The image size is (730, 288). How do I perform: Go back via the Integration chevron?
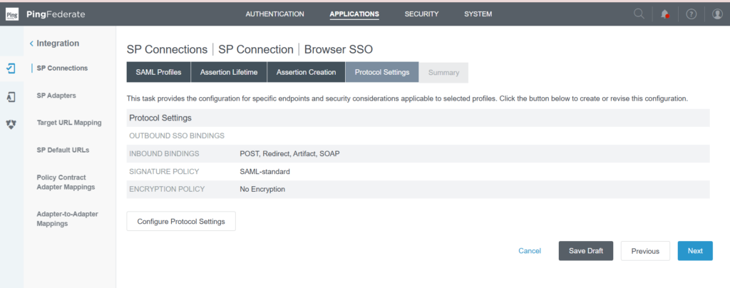31,43
